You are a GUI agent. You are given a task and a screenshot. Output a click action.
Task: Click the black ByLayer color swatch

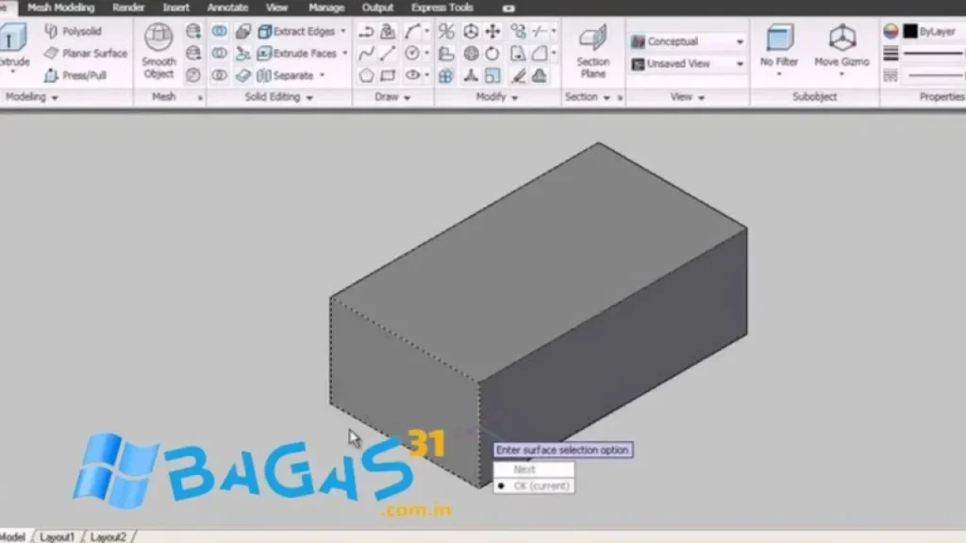[910, 31]
